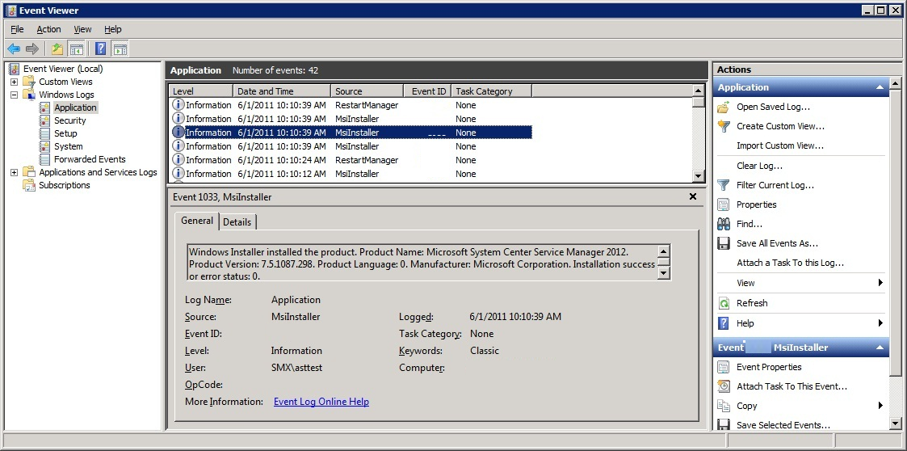Click the Setup log icon in tree
Screen dimensions: 907x451
[x=44, y=133]
